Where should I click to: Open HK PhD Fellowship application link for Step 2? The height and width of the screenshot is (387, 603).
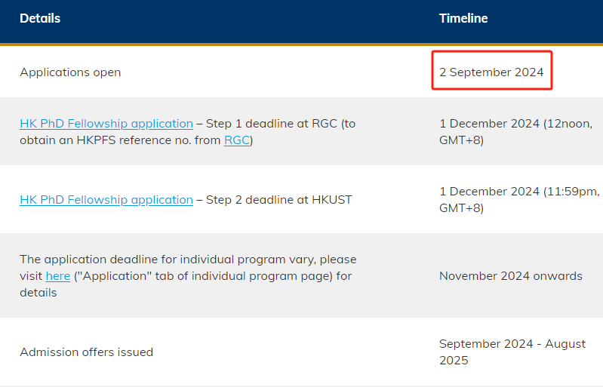tap(106, 200)
